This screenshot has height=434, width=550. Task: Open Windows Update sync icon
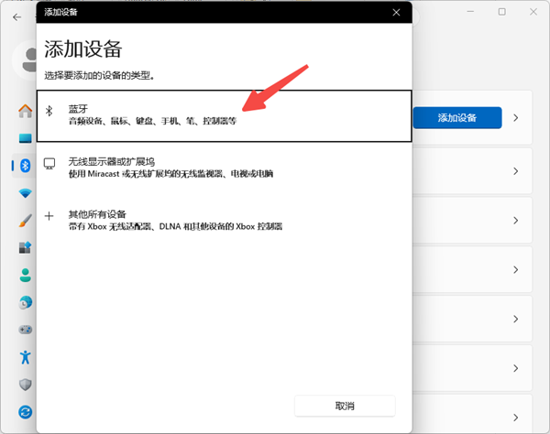pos(26,412)
